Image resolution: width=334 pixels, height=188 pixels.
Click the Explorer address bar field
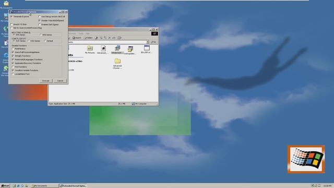pos(108,42)
